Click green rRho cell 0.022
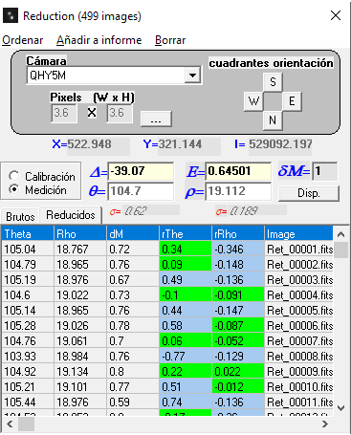This screenshot has height=435, width=351. coord(238,372)
